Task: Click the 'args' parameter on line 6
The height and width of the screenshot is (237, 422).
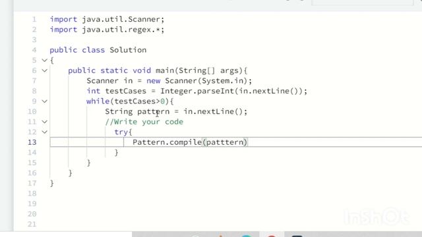Action: (229, 70)
